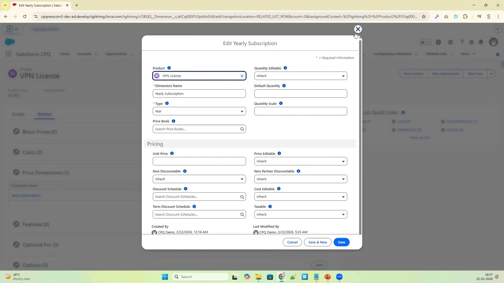The height and width of the screenshot is (283, 504).
Task: Open the Cost Editable dropdown
Action: click(x=300, y=197)
